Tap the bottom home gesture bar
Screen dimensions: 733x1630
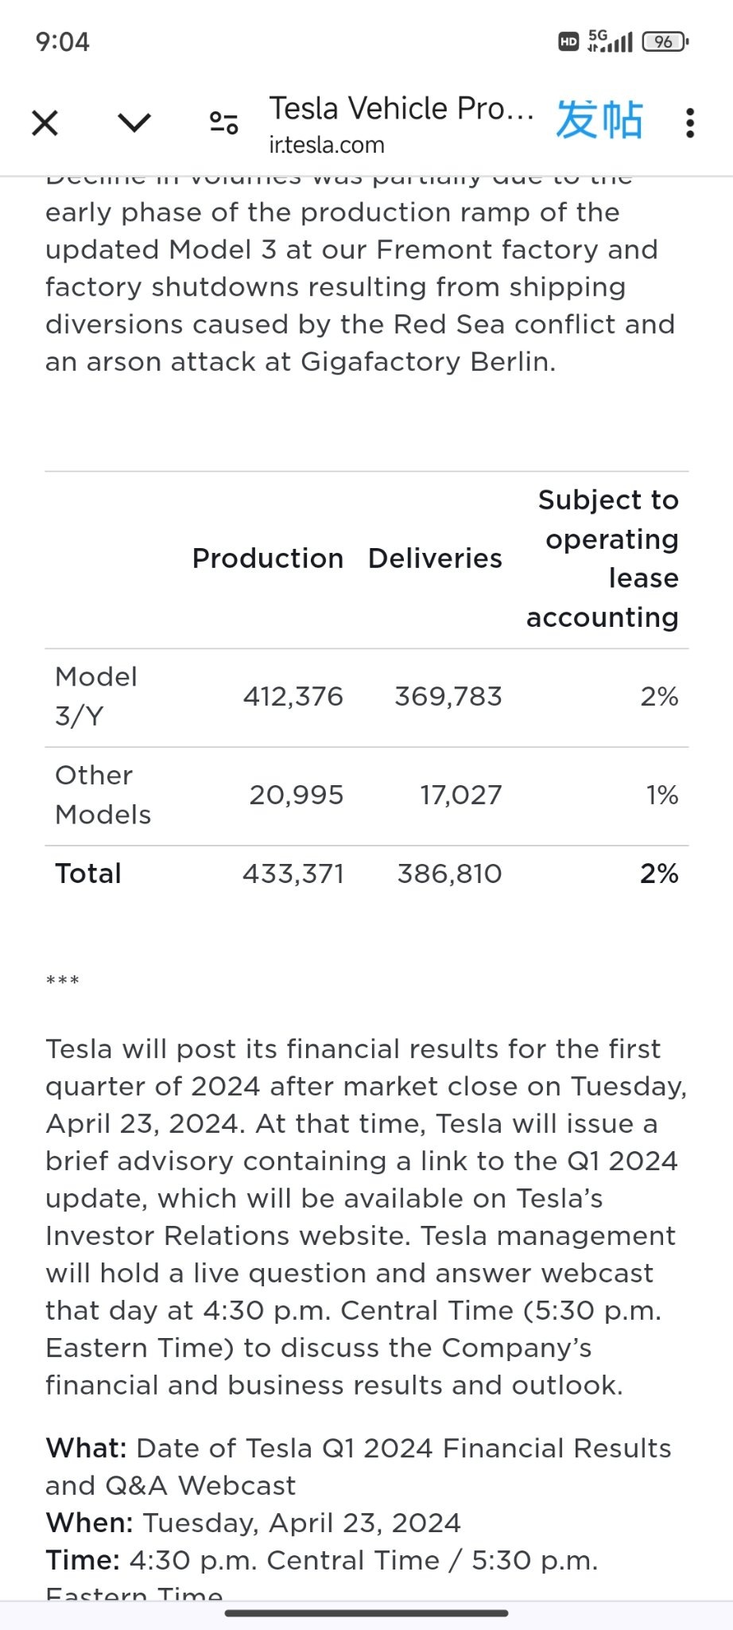[x=366, y=1613]
